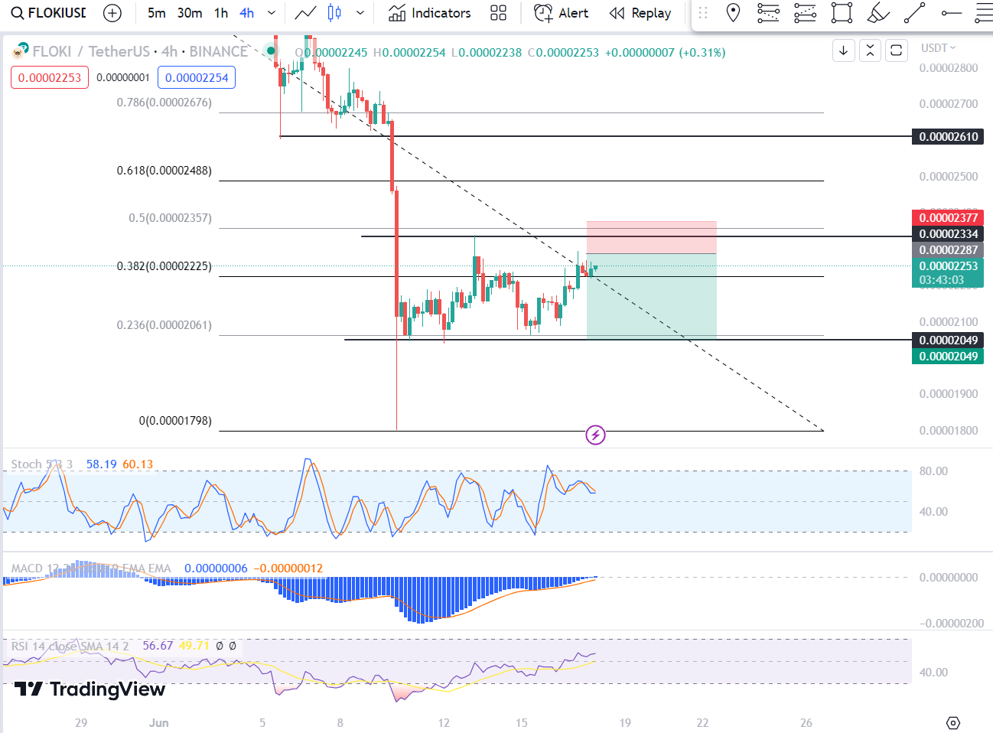This screenshot has height=733, width=993.
Task: Collapse the chart pane with double-arrow button
Action: tap(870, 50)
